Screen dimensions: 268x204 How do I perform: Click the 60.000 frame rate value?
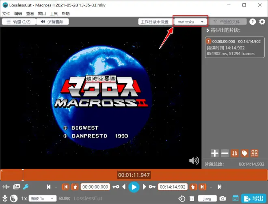coord(65,199)
